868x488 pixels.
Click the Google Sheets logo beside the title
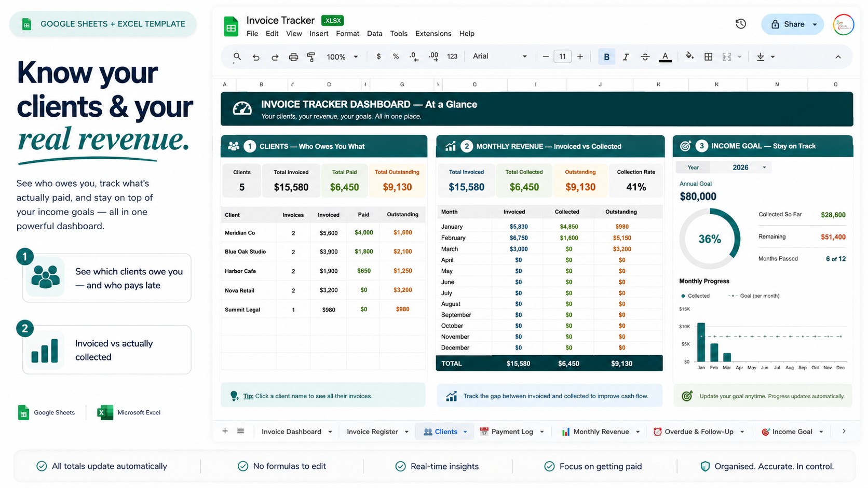[231, 27]
